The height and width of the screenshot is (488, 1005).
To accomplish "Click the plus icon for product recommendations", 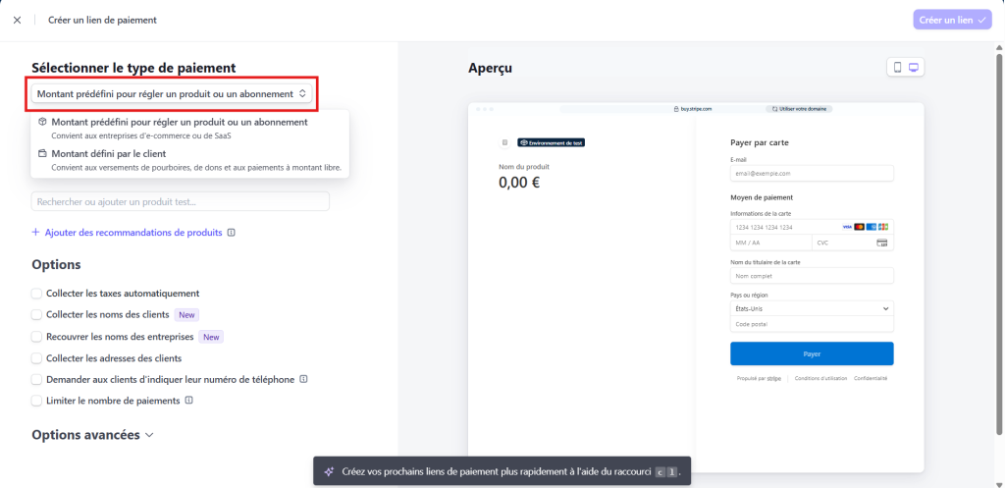I will 36,233.
